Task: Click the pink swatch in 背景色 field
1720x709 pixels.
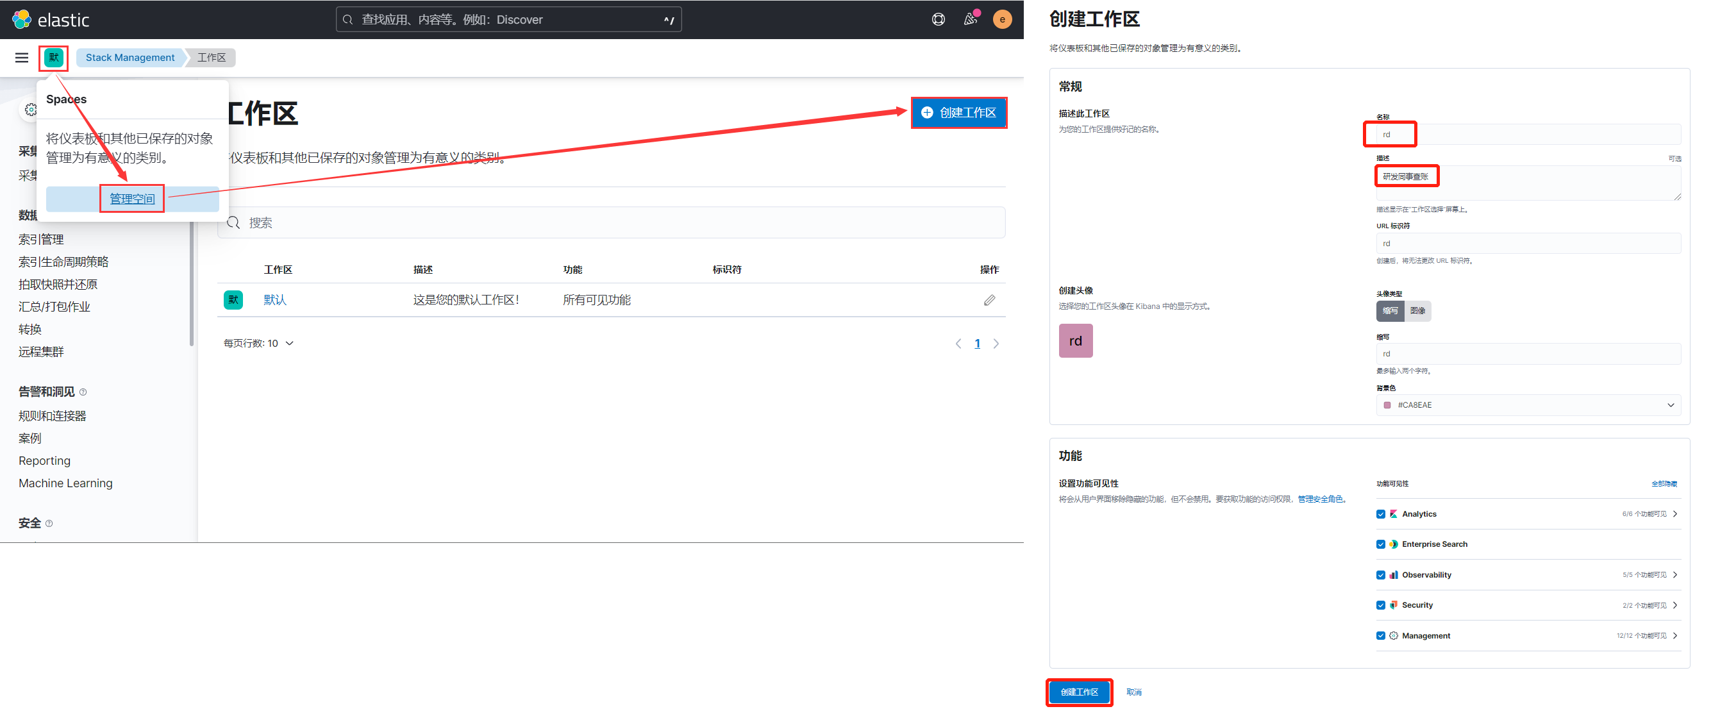Action: coord(1387,405)
